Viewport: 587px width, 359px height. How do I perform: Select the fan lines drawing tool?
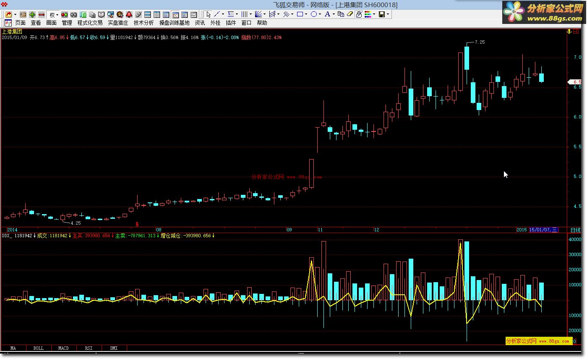258,14
